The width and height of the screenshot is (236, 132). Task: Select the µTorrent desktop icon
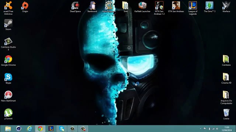point(8,114)
